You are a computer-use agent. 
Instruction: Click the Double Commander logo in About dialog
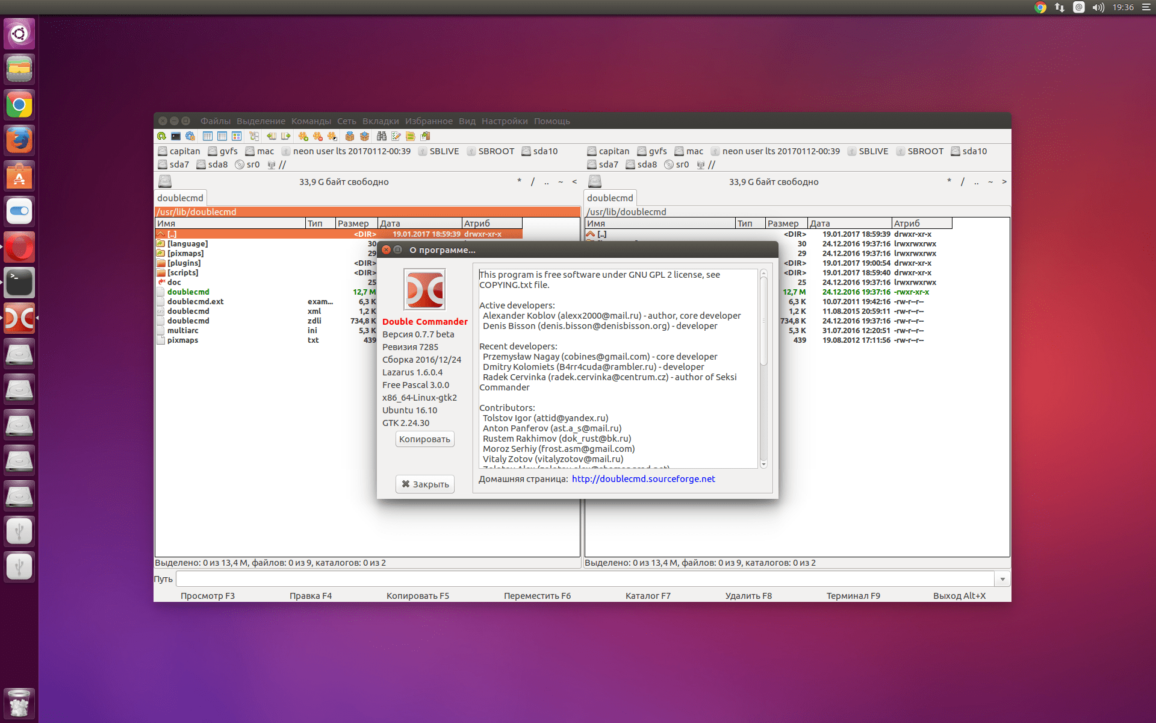pyautogui.click(x=424, y=289)
